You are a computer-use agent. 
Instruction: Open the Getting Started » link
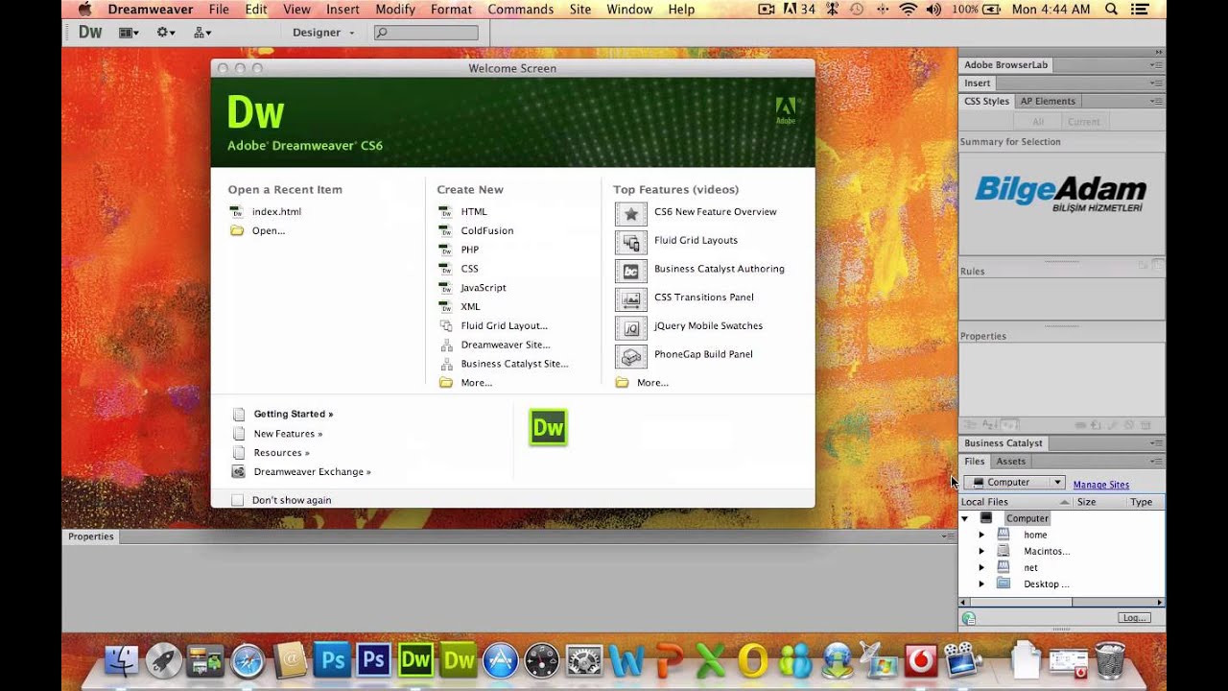tap(294, 415)
